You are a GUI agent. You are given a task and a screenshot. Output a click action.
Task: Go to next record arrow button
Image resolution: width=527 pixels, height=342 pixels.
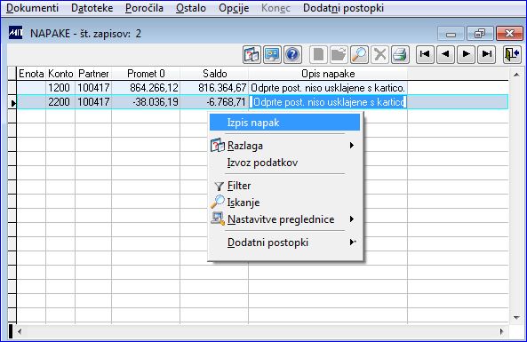point(466,54)
